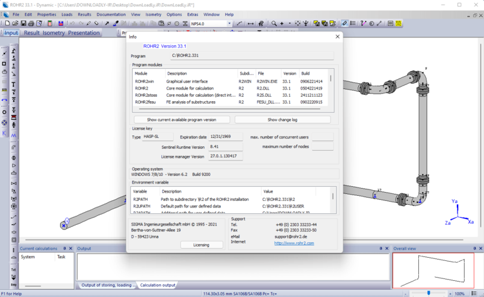Click the zoom slider in status bar
484x297 pixels.
point(429,293)
